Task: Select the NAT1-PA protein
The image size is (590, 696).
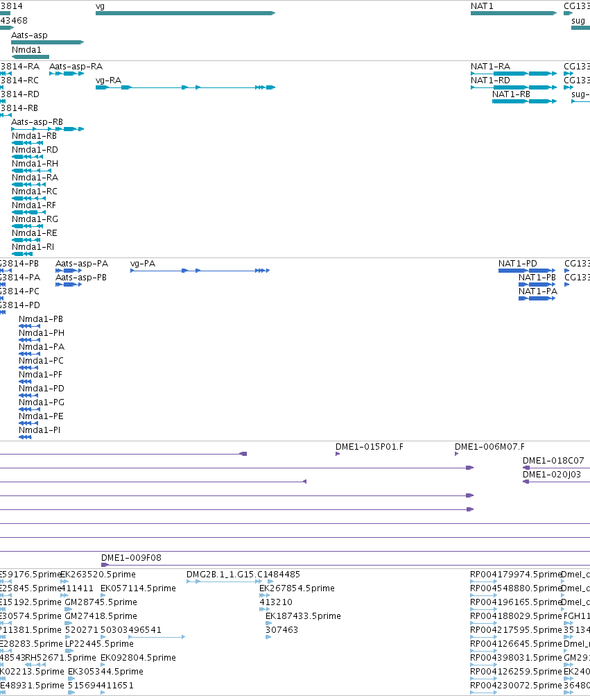Action: pyautogui.click(x=537, y=298)
